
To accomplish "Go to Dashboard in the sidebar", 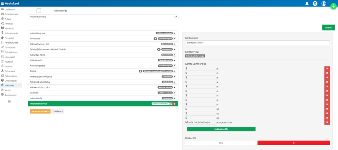I will [x=10, y=9].
